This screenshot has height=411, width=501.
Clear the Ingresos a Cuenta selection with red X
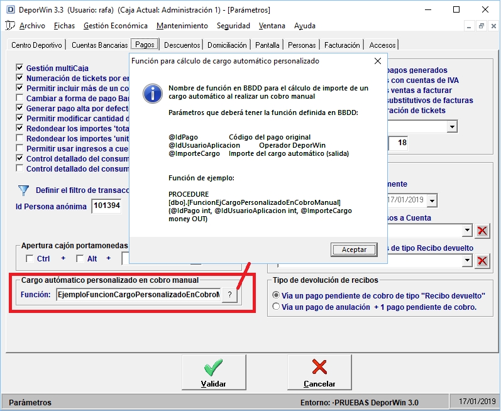pos(482,231)
